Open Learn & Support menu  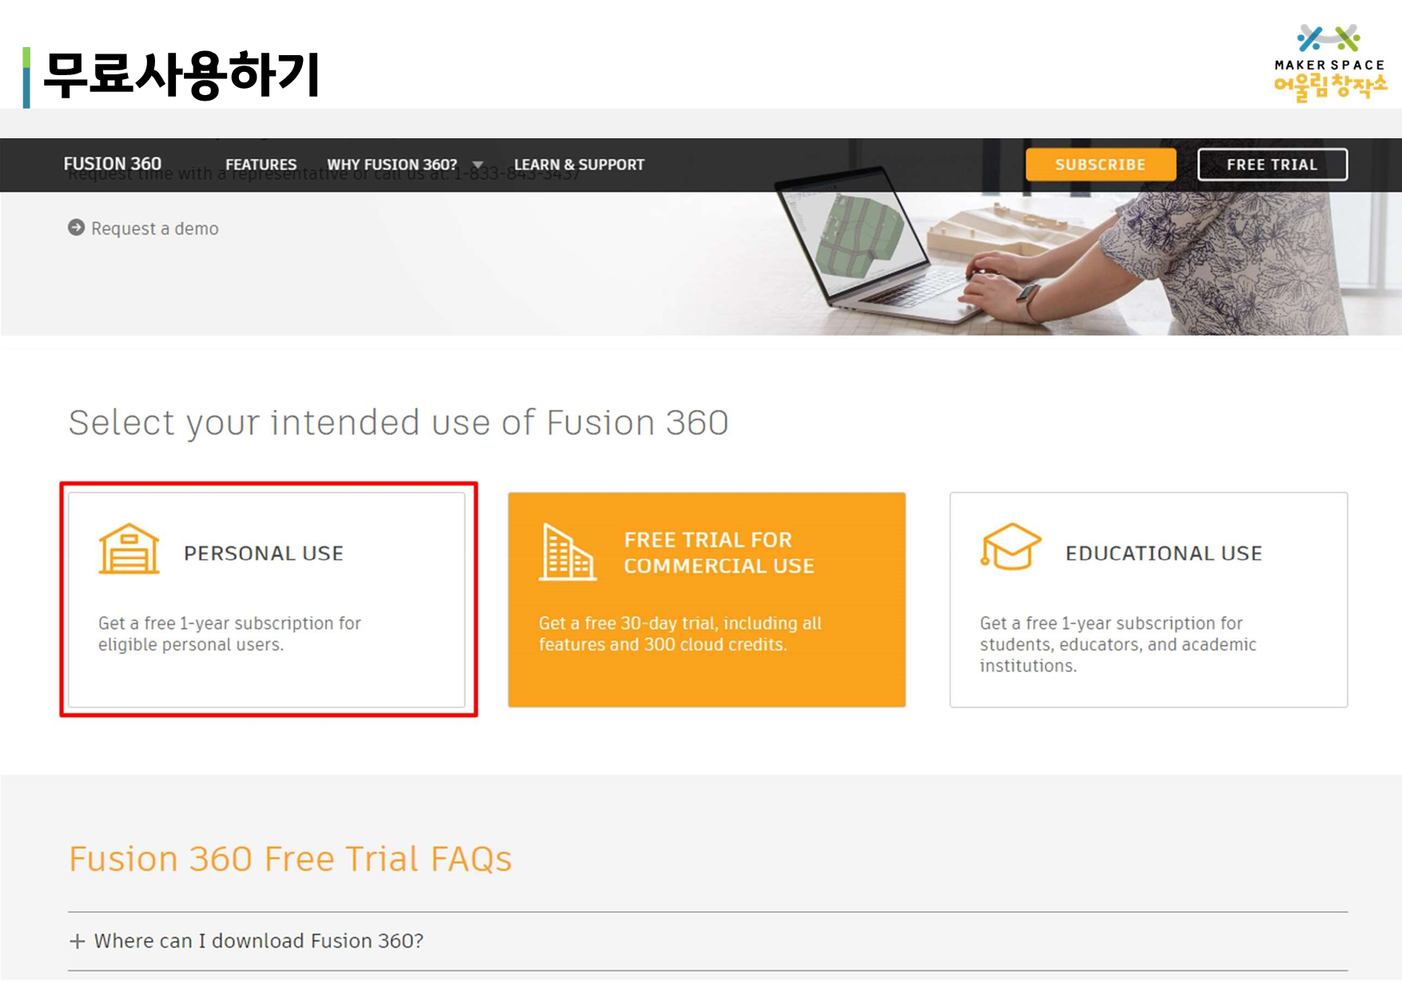(x=579, y=164)
